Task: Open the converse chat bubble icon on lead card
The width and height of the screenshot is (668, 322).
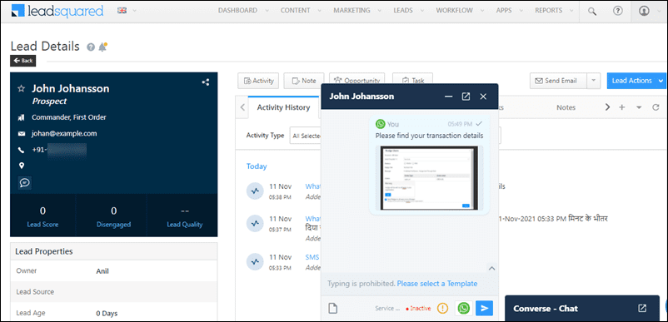Action: pos(24,182)
